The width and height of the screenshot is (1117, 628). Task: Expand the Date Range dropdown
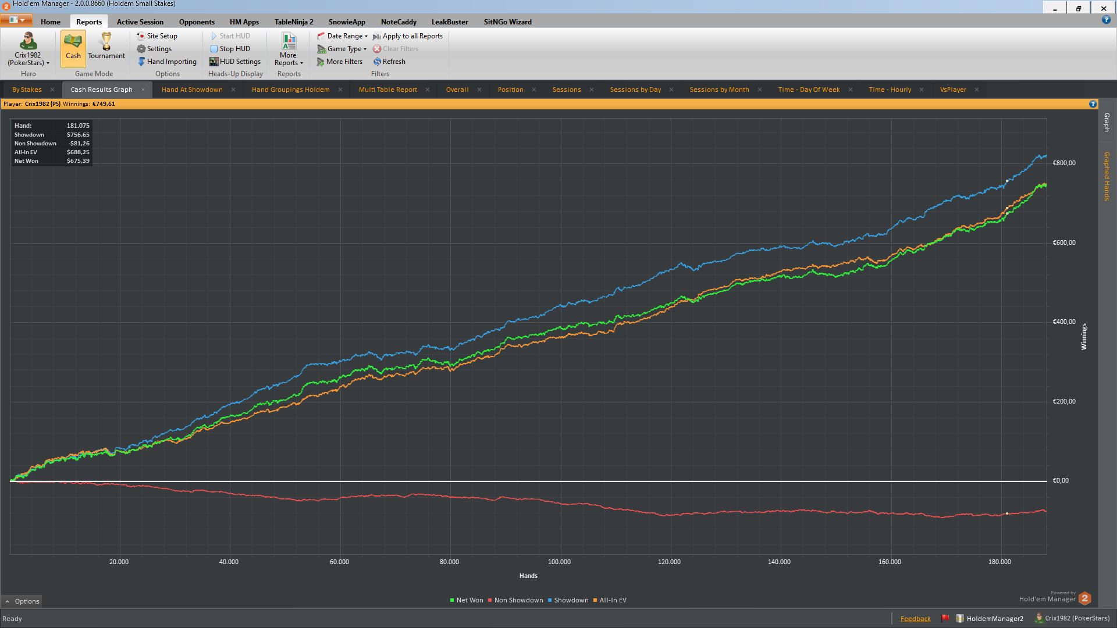tap(343, 36)
